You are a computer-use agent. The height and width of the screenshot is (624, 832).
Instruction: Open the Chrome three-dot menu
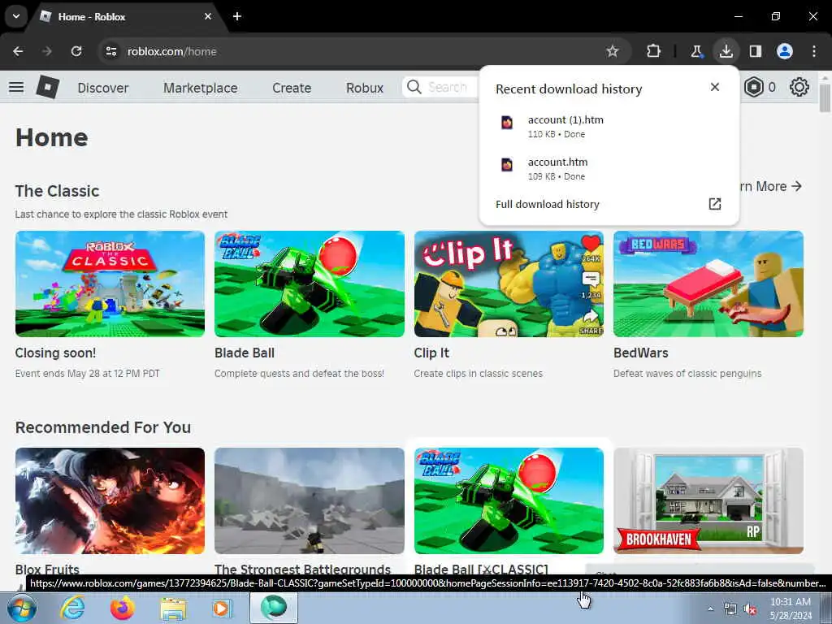(x=814, y=51)
